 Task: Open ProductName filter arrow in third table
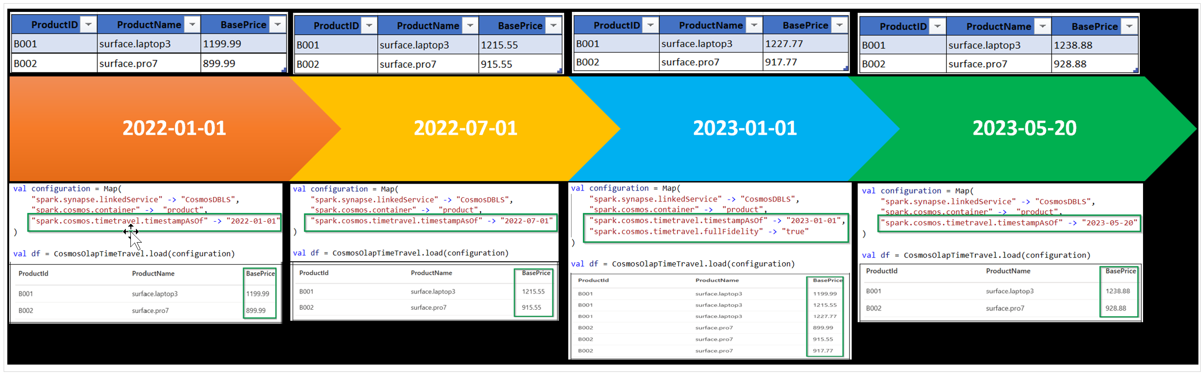[x=754, y=25]
